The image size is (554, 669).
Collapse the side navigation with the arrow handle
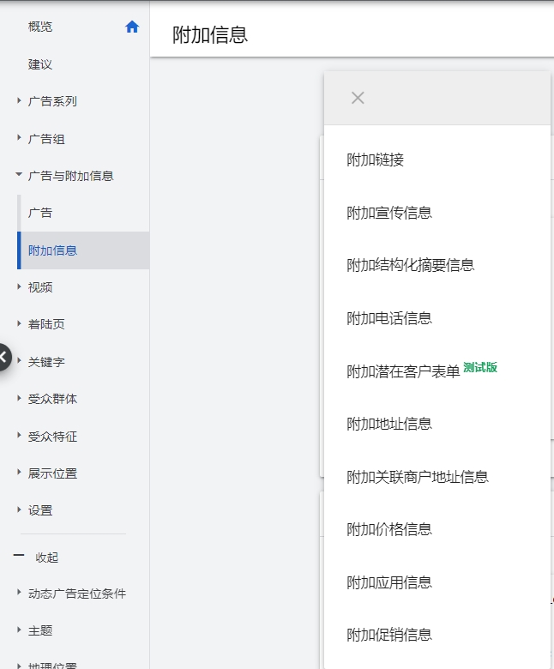tap(4, 357)
